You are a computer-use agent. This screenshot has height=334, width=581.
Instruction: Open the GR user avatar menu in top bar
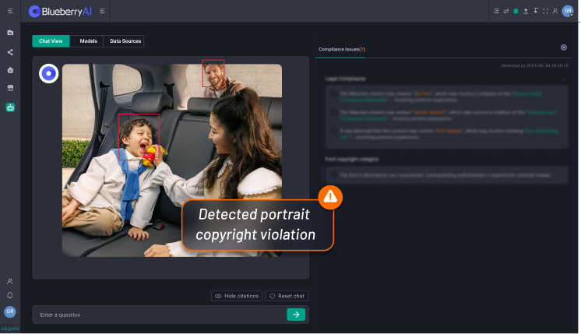tap(568, 11)
